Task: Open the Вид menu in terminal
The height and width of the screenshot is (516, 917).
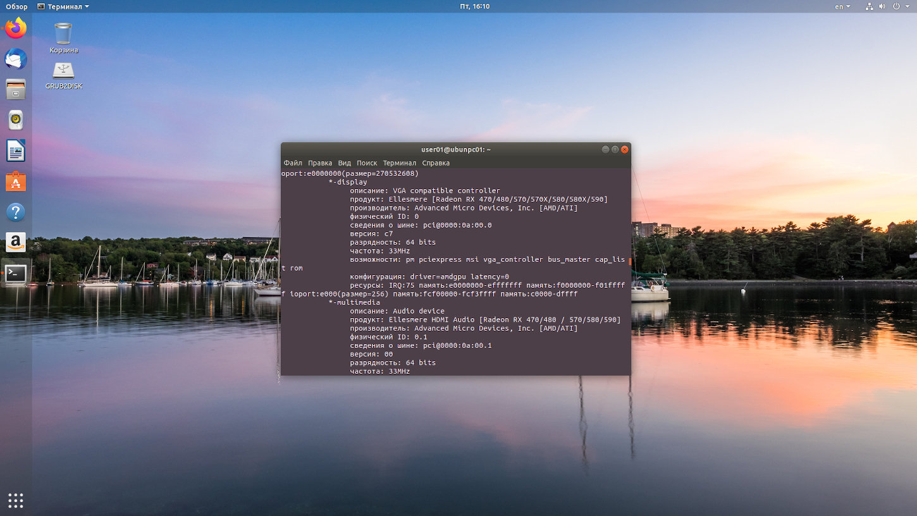Action: [344, 163]
